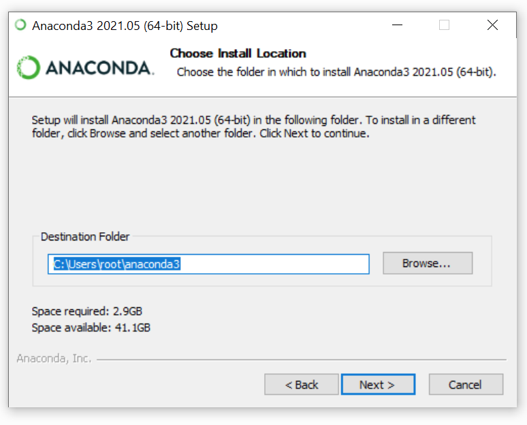Click the green Anaconda ring logo
Viewport: 527px width, 425px height.
pos(28,67)
